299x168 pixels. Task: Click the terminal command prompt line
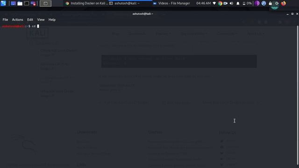coord(21,26)
